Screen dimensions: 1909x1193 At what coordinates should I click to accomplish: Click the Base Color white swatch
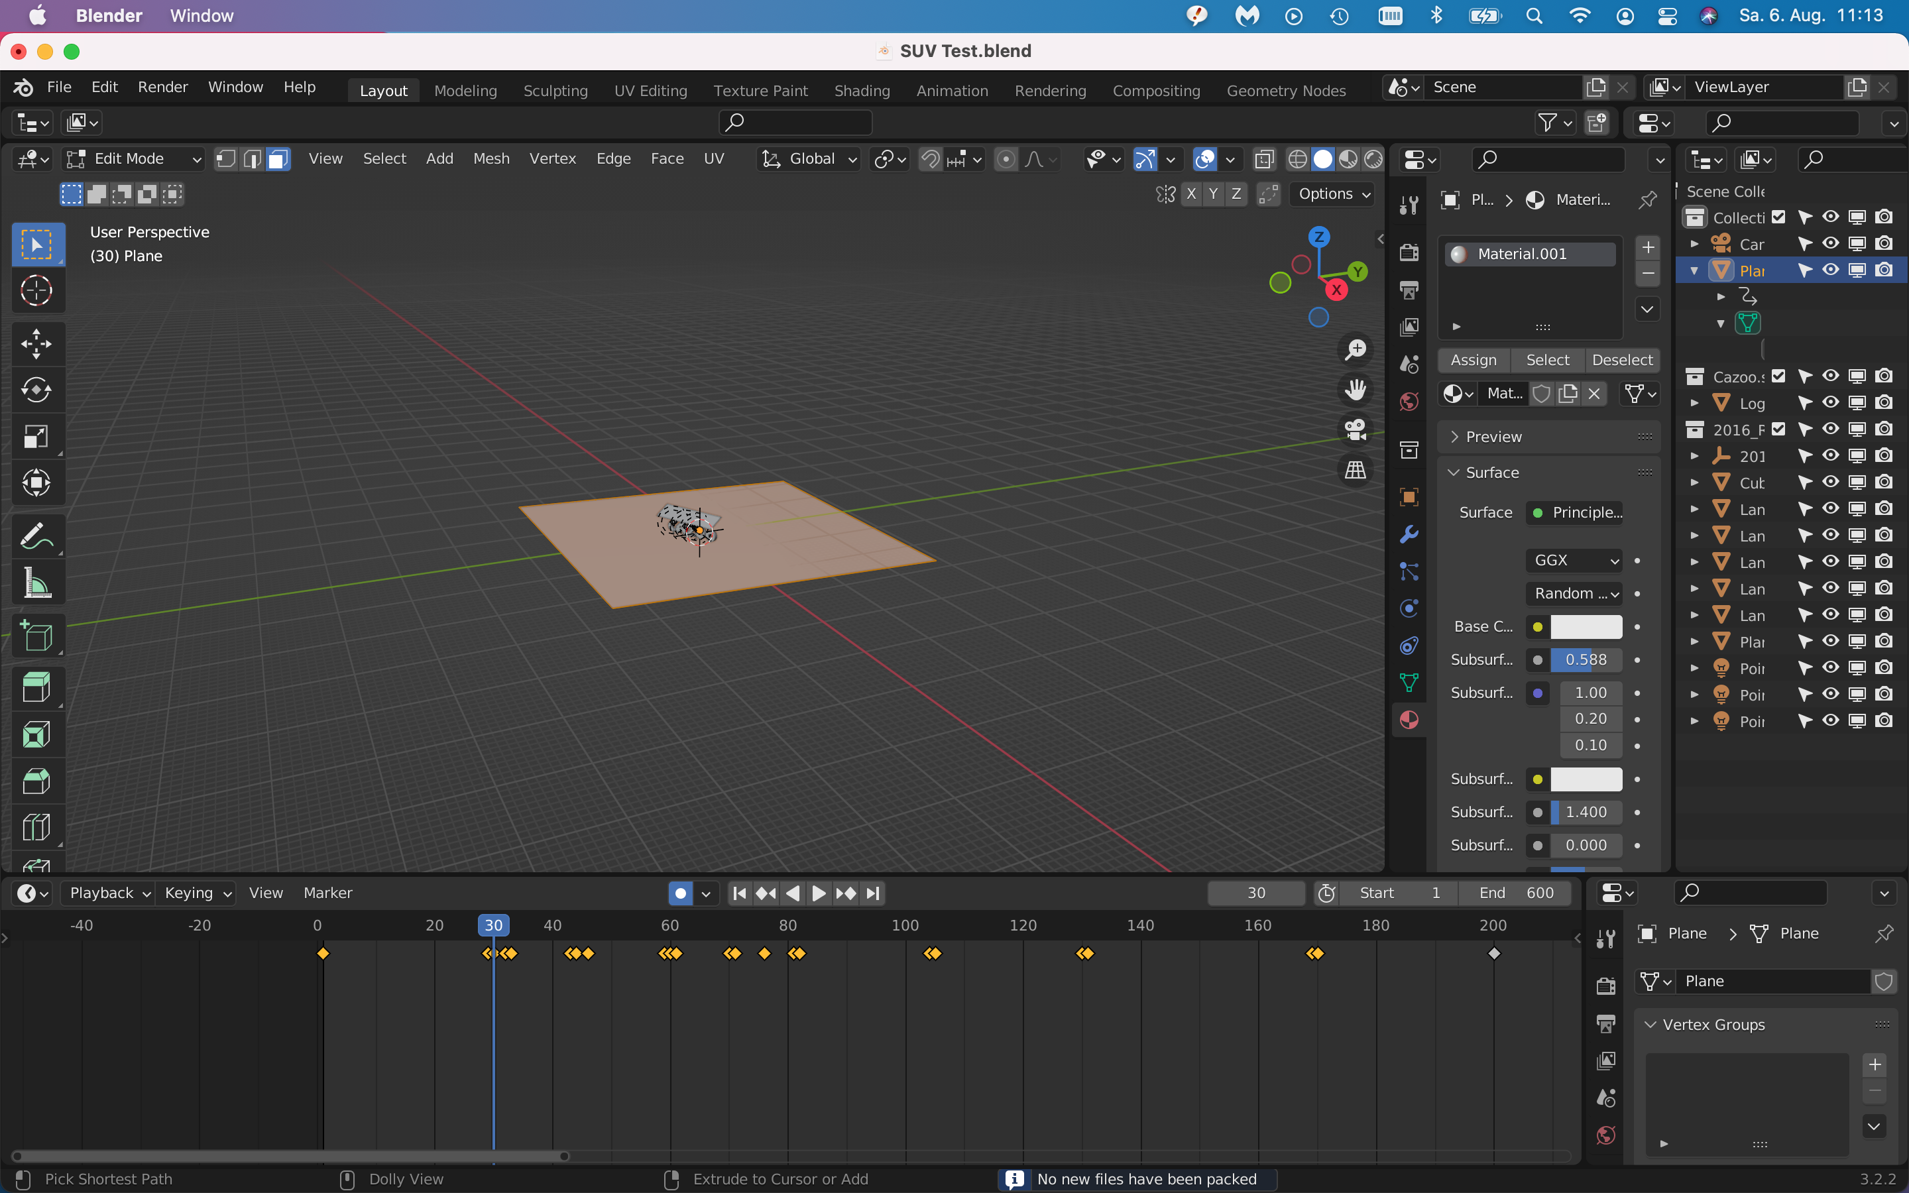point(1586,626)
